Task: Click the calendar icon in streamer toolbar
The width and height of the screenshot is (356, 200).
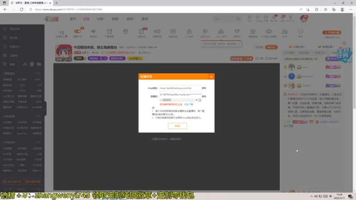Action: [173, 31]
